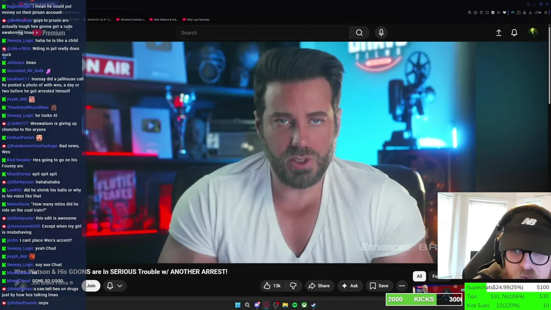This screenshot has width=551, height=310.
Task: Click chat username @rossmoore6529
Action: tap(23, 226)
